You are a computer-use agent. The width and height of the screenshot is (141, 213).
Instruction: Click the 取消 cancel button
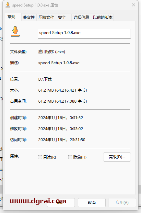(x=92, y=203)
